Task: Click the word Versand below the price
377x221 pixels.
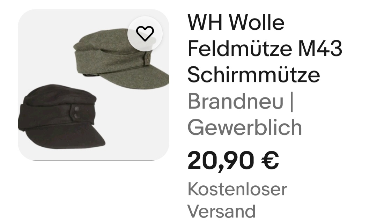Action: pos(221,211)
